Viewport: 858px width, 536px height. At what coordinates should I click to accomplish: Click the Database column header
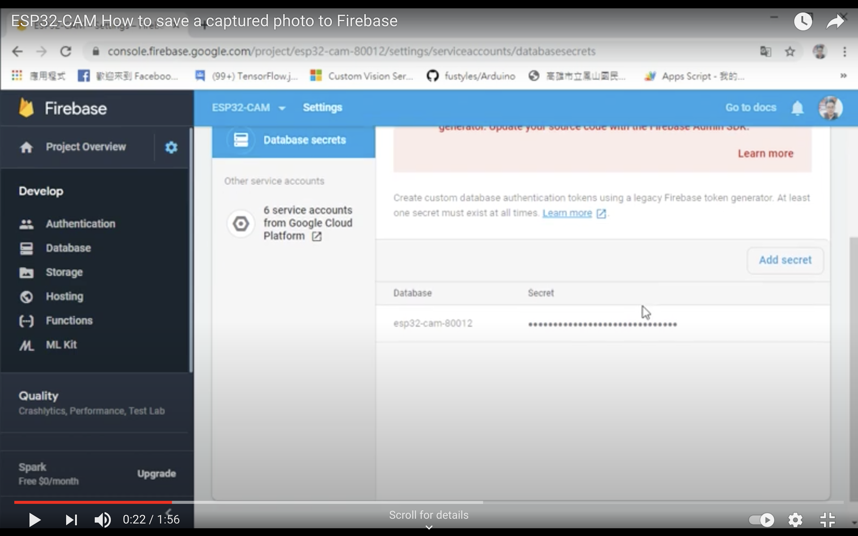[x=412, y=293]
